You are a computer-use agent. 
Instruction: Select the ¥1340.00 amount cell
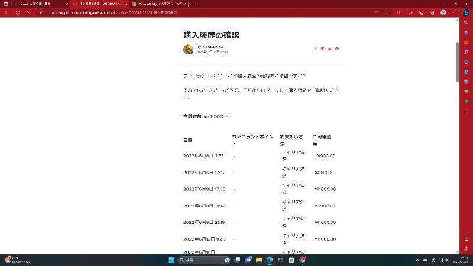(324, 173)
